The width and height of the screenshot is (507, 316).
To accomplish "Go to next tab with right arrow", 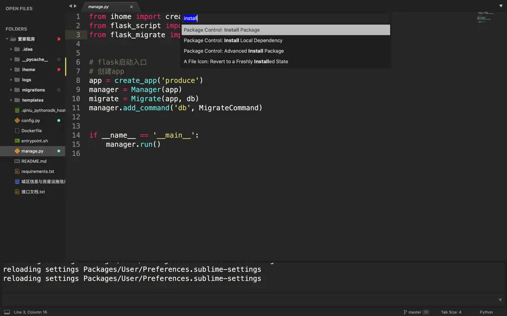I will tap(75, 6).
